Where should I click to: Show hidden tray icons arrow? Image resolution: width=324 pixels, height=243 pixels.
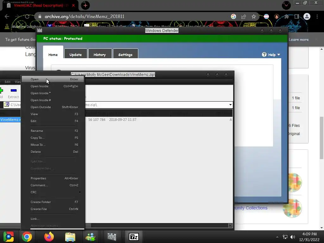click(x=277, y=237)
